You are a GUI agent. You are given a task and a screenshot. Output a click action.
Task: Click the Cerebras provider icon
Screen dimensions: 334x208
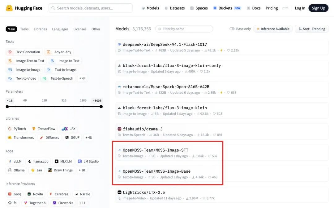(51, 194)
